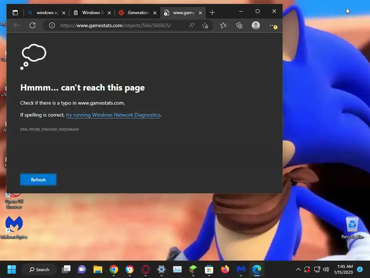The height and width of the screenshot is (278, 370).
Task: Open a new tab with plus button
Action: 212,13
